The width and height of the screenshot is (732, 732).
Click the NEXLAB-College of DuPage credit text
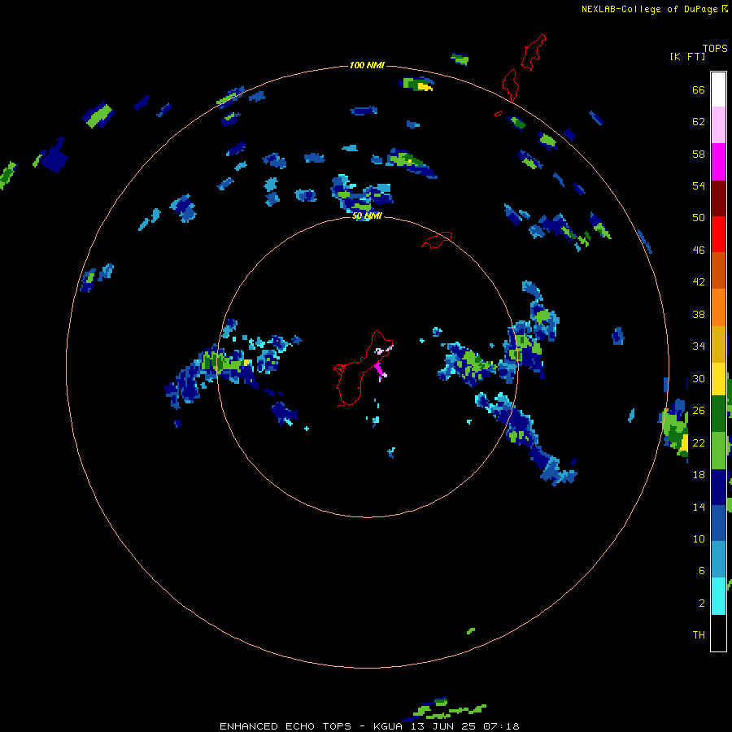[x=649, y=9]
